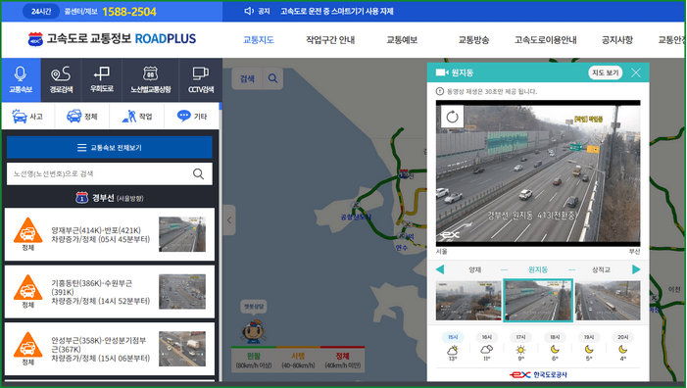Image resolution: width=687 pixels, height=388 pixels.
Task: Click the map 검색 button
Action: click(247, 78)
